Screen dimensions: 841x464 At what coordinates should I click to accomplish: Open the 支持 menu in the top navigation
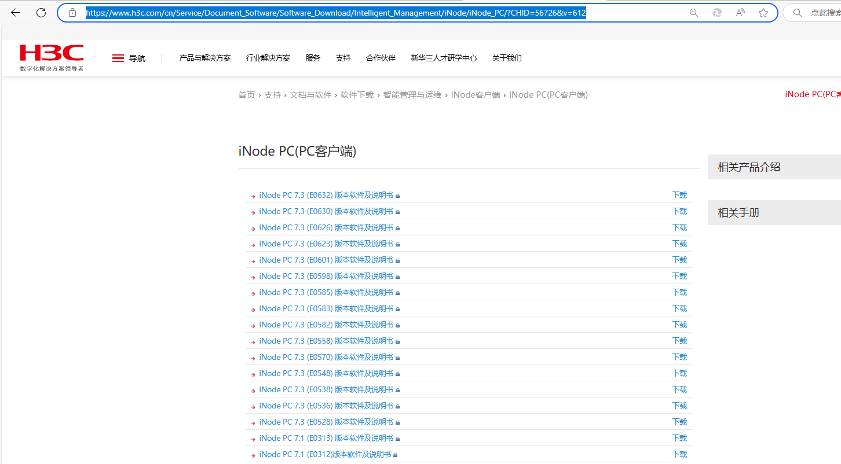click(x=343, y=58)
